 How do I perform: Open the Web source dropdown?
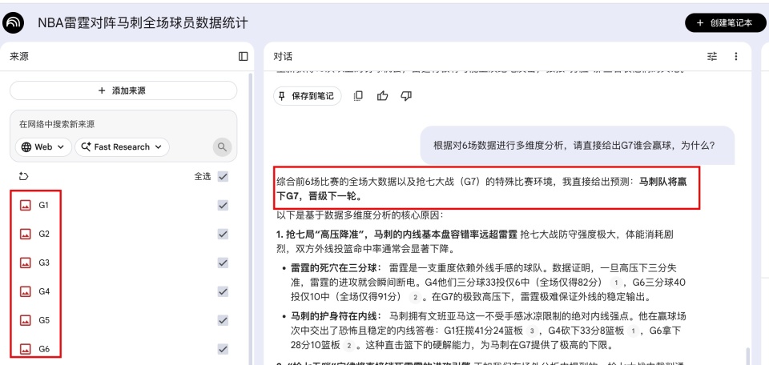43,147
